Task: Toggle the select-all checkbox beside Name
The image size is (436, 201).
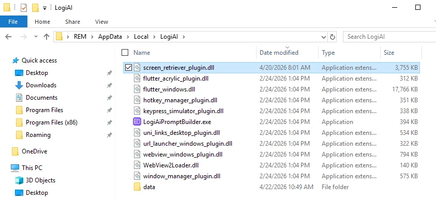Action: pyautogui.click(x=125, y=53)
